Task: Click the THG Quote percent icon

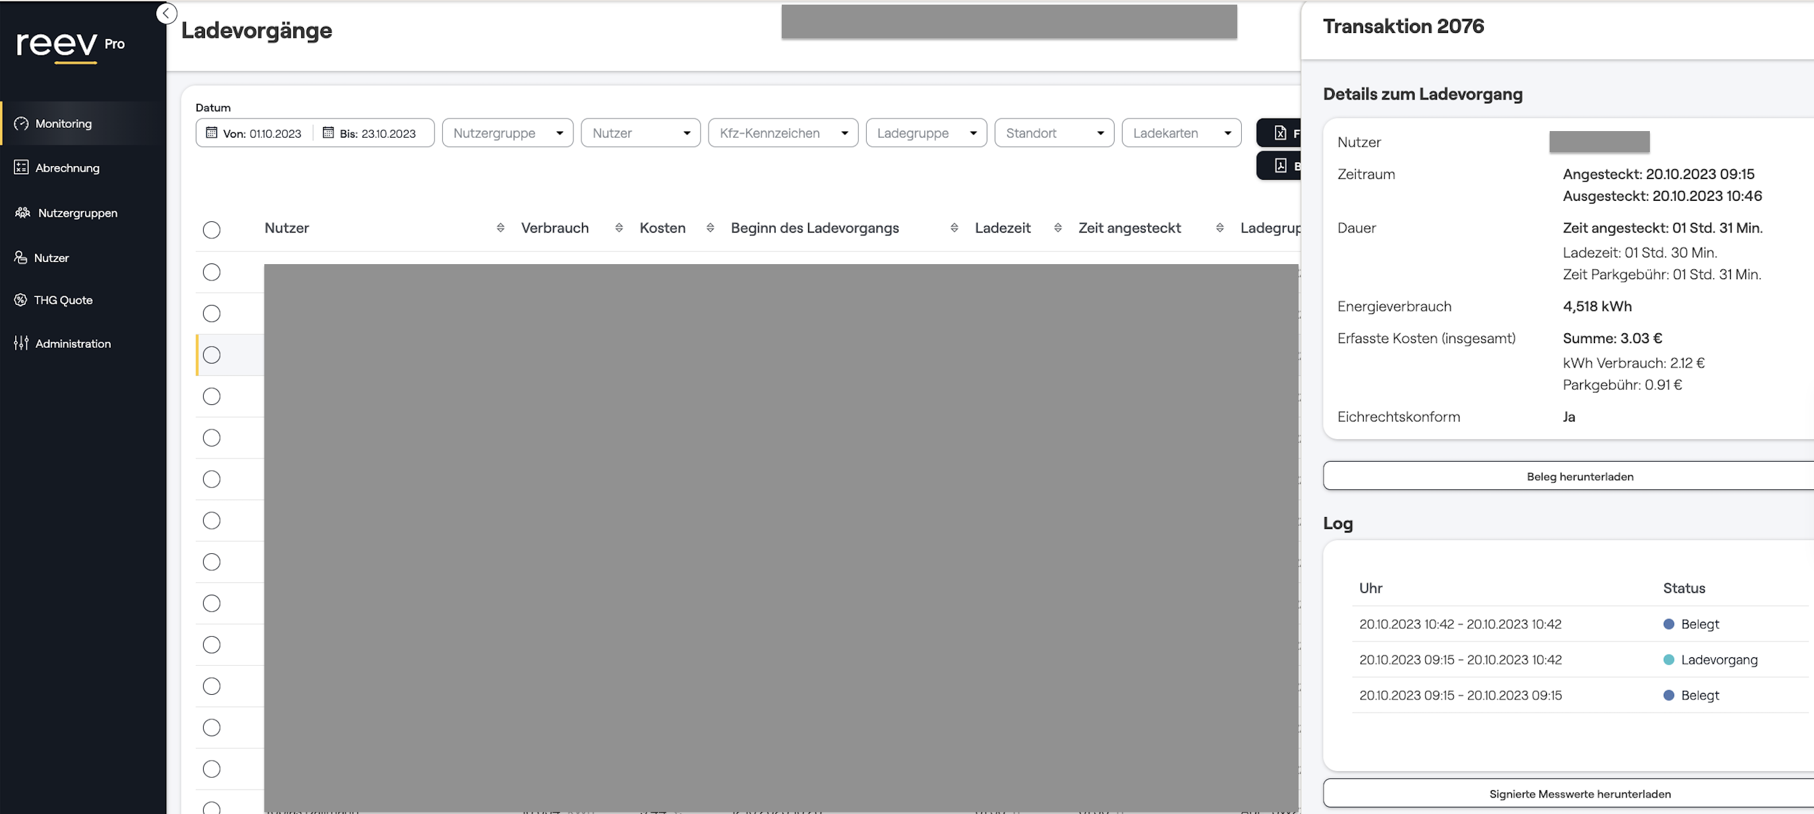Action: coord(20,300)
